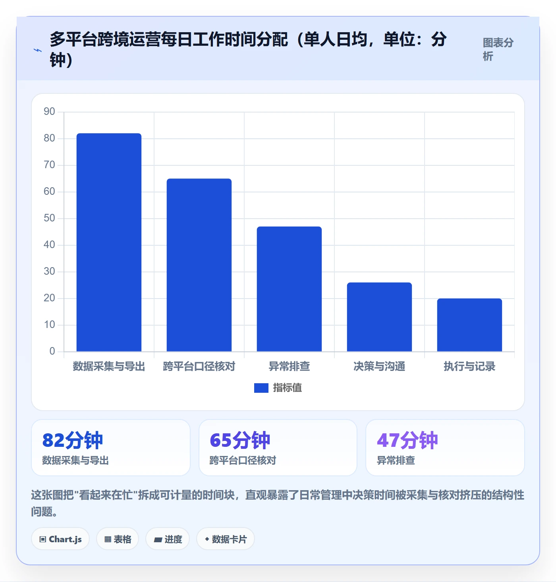556x582 pixels.
Task: Click the 90 y-axis tick label
Action: tap(49, 111)
